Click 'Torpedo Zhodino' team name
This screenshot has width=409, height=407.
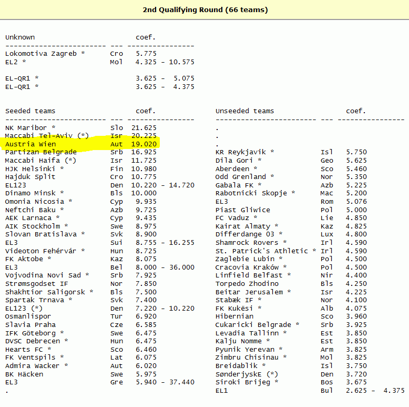coord(247,284)
